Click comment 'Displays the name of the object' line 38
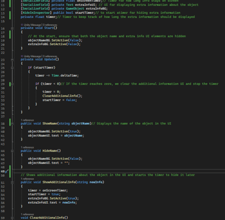Viewport: 225px width, 220px height. click(131, 123)
